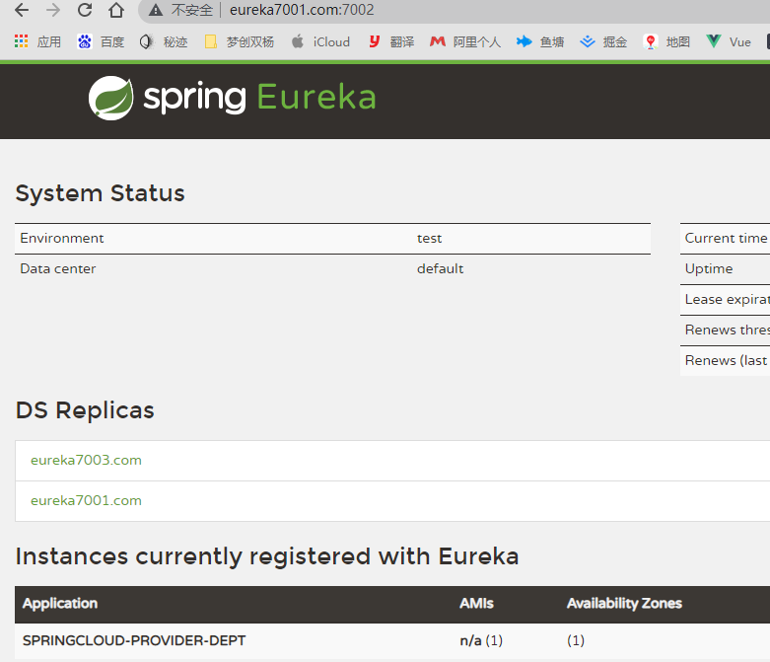Open the Vue bookmark

click(729, 41)
